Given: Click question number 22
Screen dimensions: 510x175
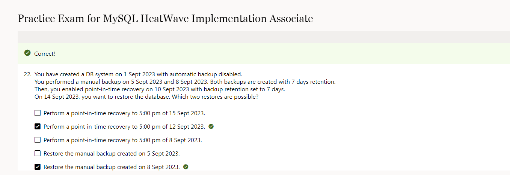Looking at the screenshot, I should [x=27, y=74].
